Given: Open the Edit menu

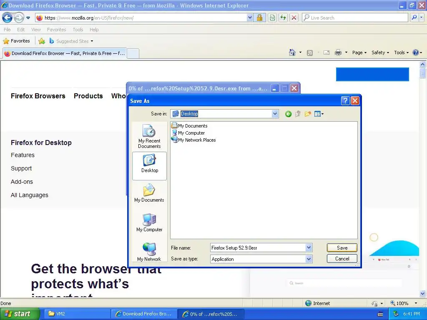Looking at the screenshot, I should pos(21,30).
